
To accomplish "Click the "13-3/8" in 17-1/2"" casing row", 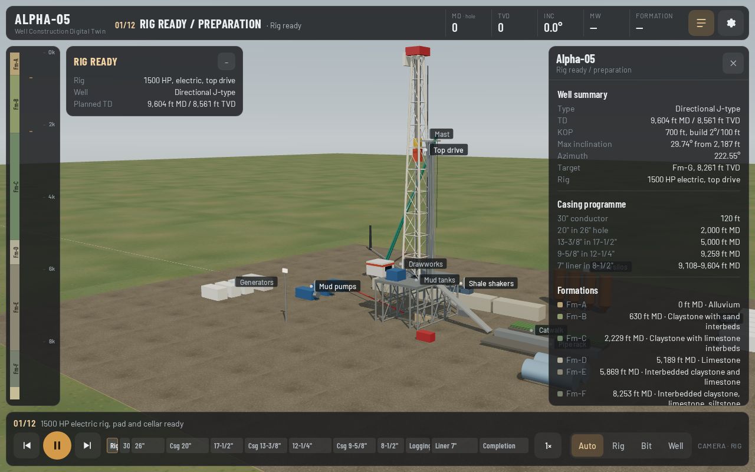I will click(x=649, y=242).
